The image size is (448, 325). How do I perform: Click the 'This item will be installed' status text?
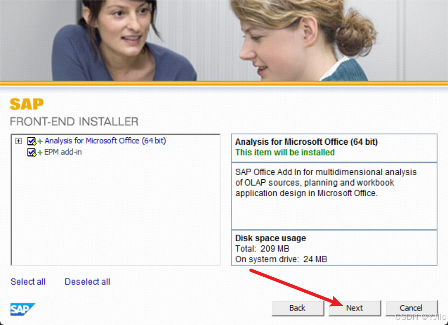tap(285, 152)
